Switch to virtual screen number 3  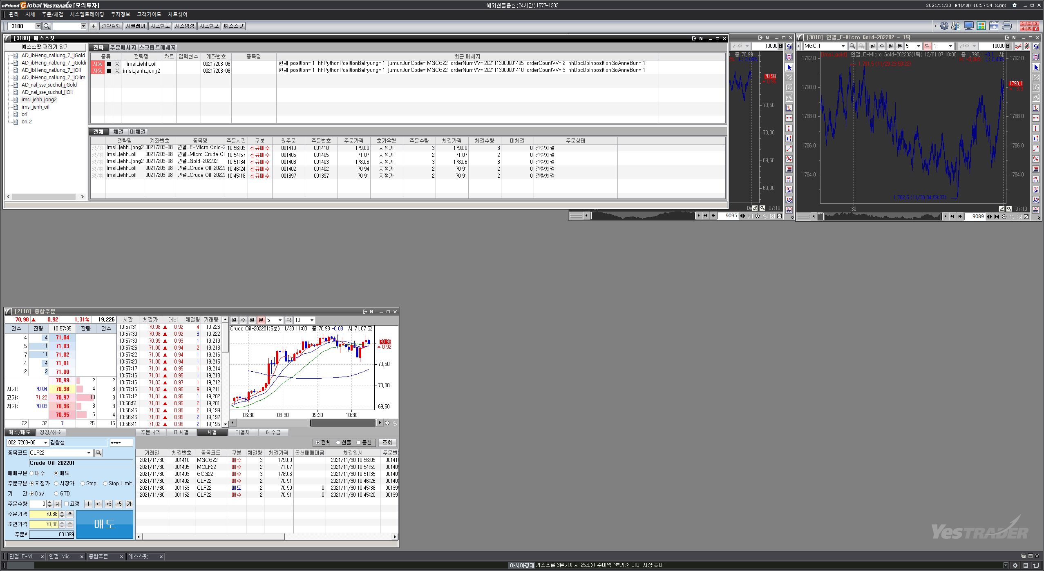[1036, 24]
